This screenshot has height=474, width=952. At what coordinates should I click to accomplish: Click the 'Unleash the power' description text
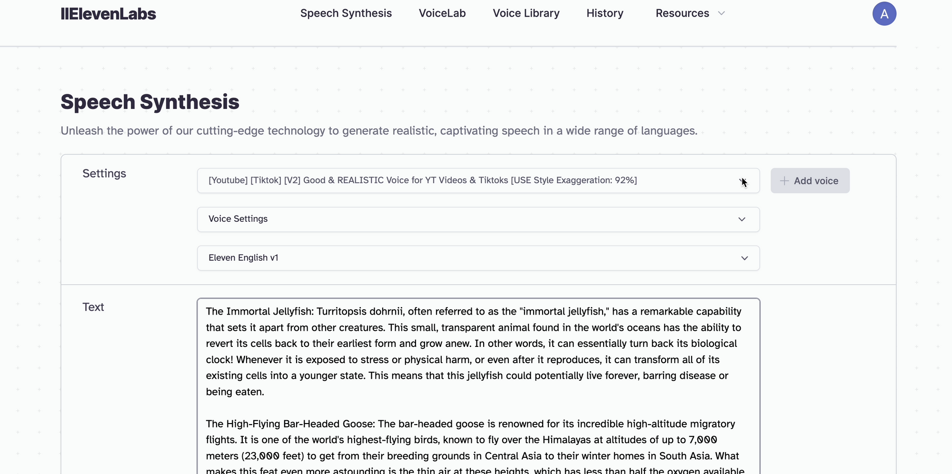(x=379, y=131)
